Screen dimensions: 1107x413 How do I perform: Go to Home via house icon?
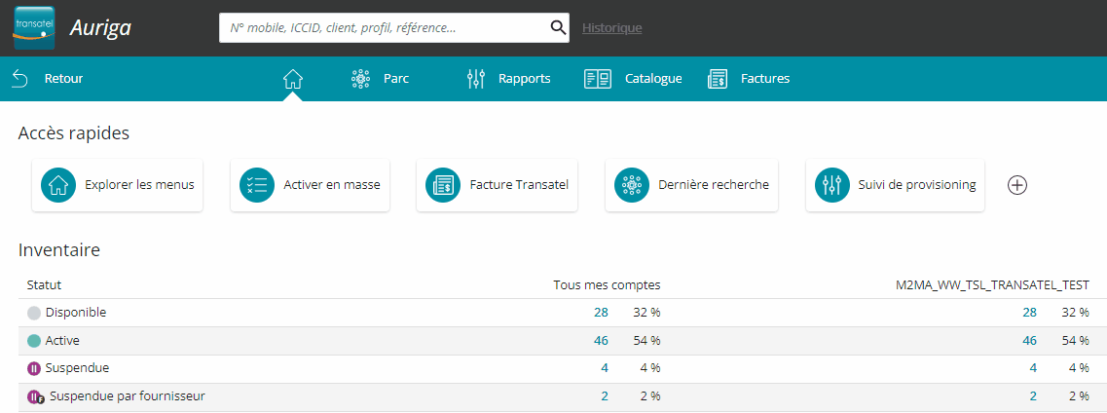click(292, 78)
